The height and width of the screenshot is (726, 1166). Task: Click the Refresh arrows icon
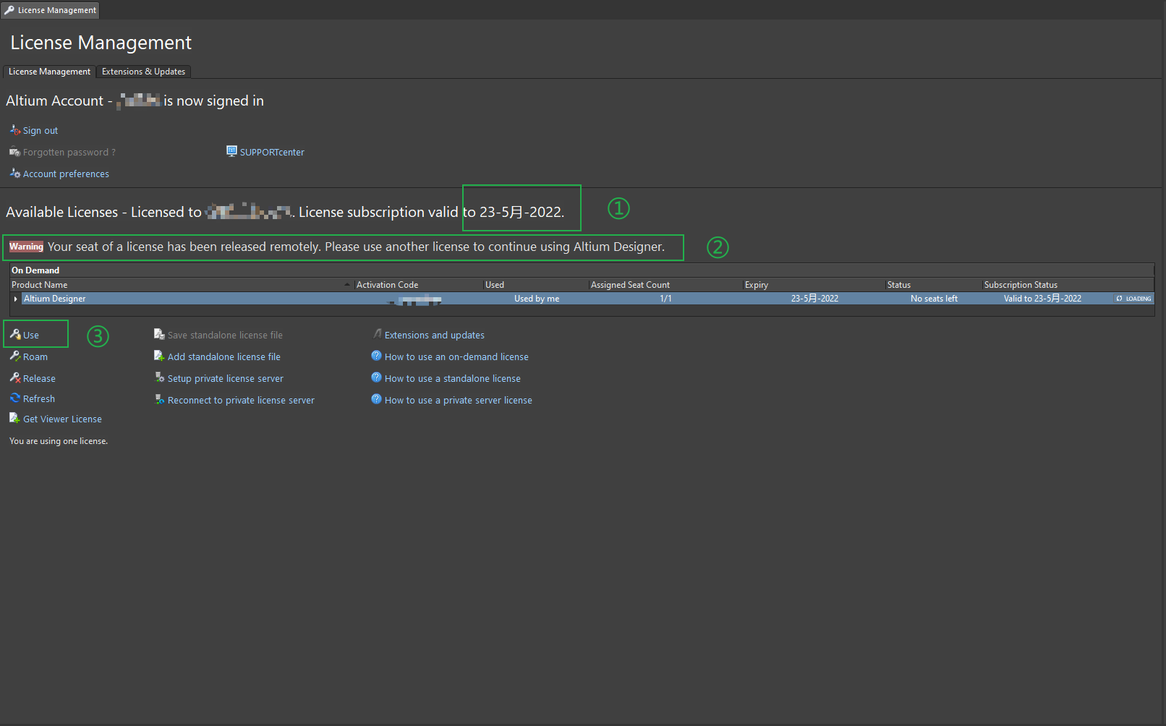point(14,398)
